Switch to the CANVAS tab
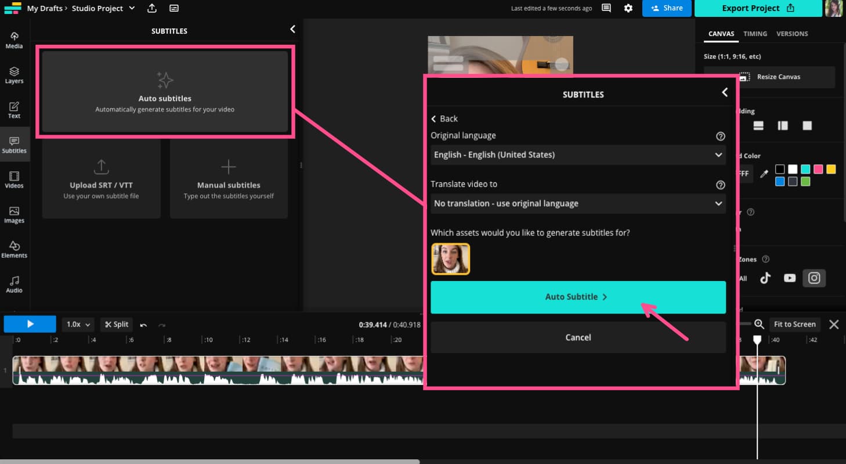 721,34
